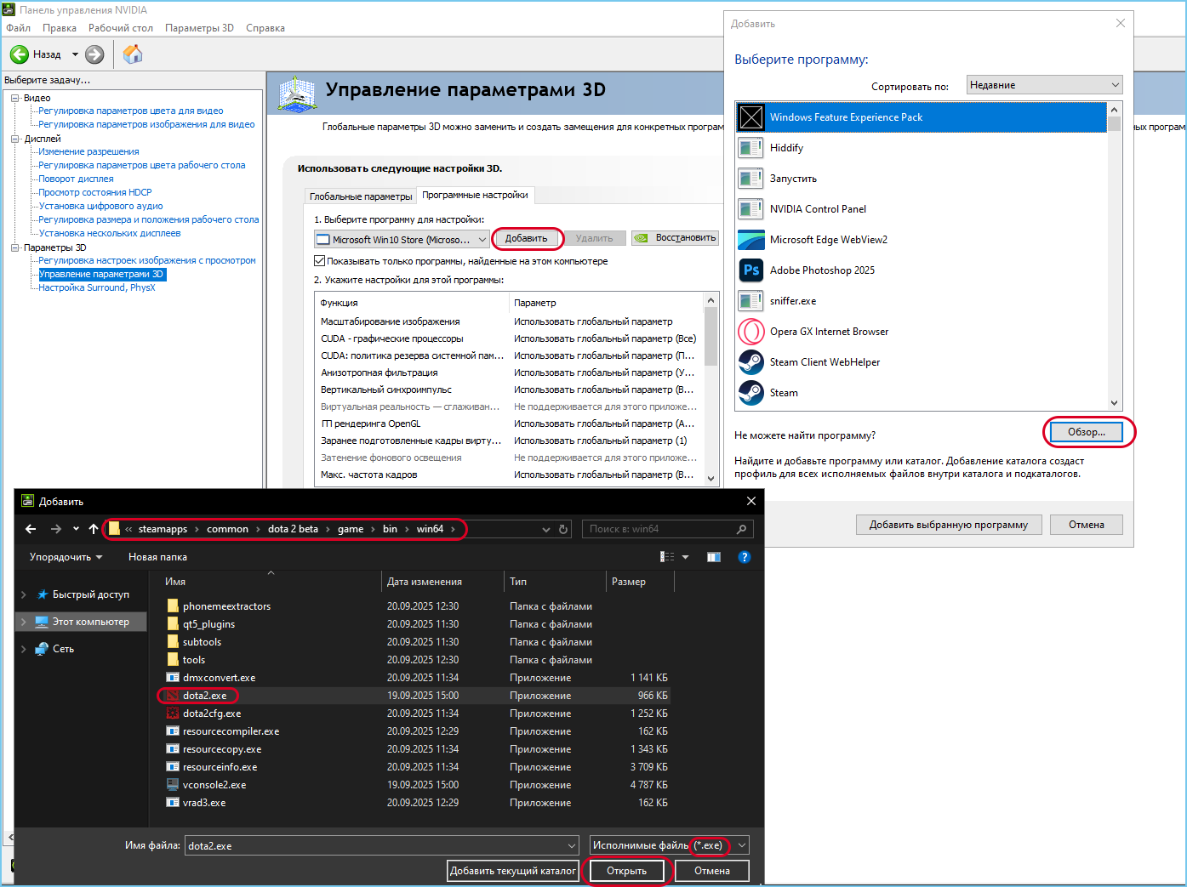This screenshot has width=1187, height=887.
Task: Open the 'Рабочий стол' menu
Action: (x=121, y=28)
